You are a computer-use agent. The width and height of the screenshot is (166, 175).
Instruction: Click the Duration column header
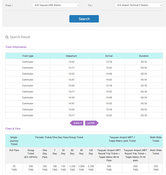point(144,56)
